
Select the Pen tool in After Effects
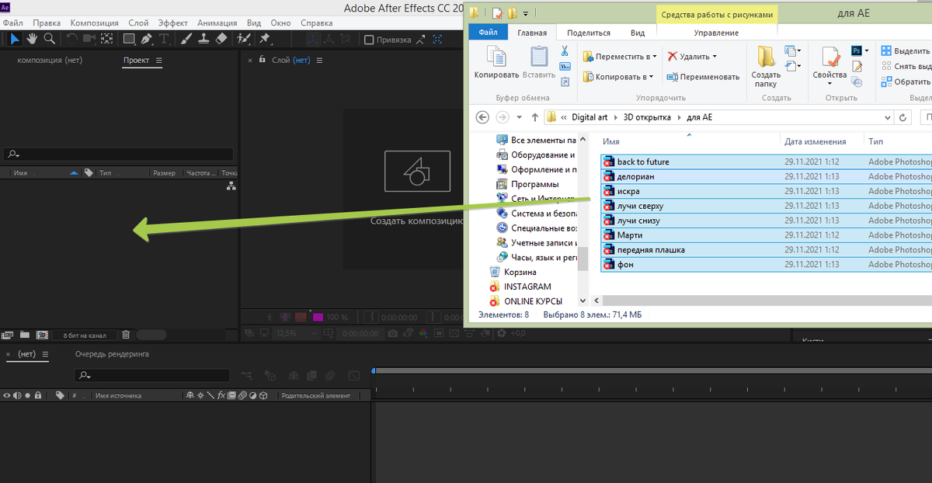146,39
